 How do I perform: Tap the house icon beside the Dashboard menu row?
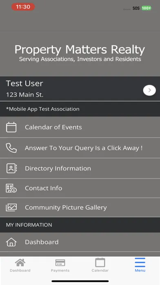[x=11, y=242]
